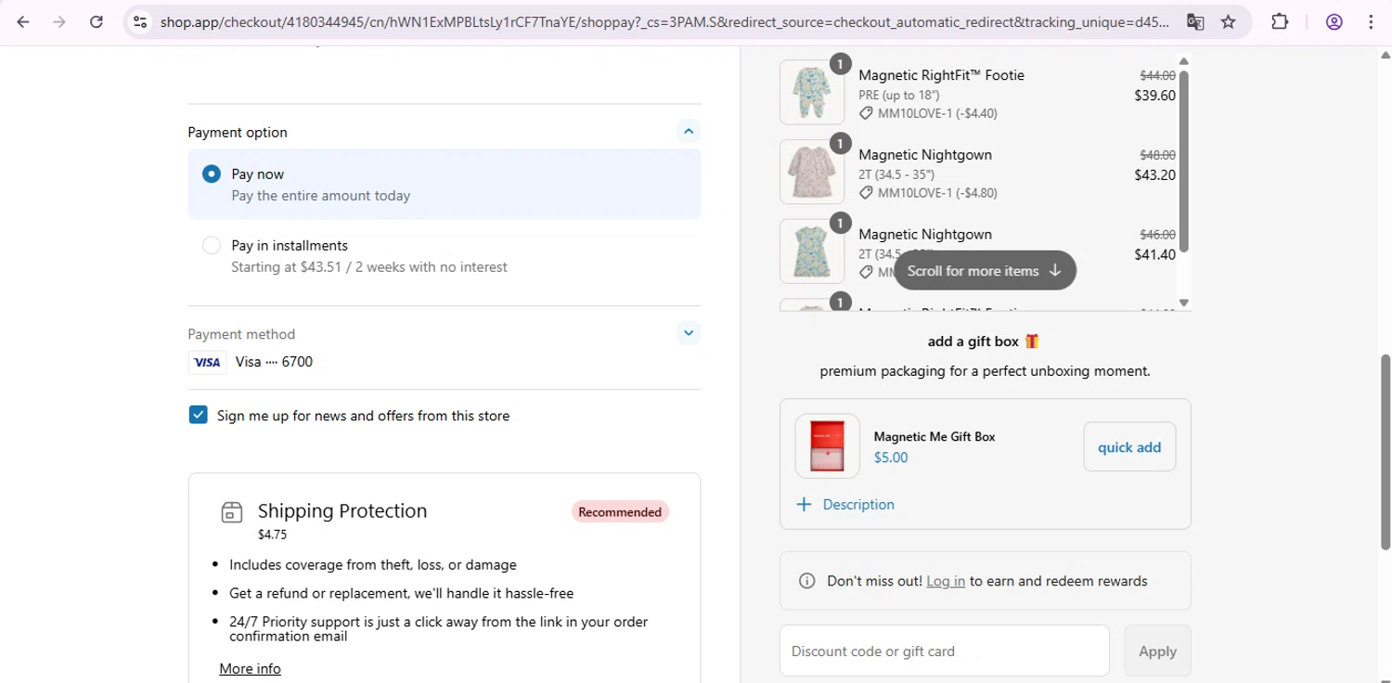
Task: Collapse the Payment option section
Action: [689, 131]
